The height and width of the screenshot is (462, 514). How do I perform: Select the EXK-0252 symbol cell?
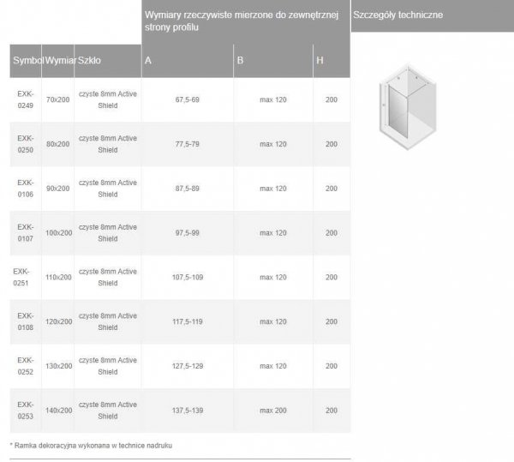(x=26, y=366)
